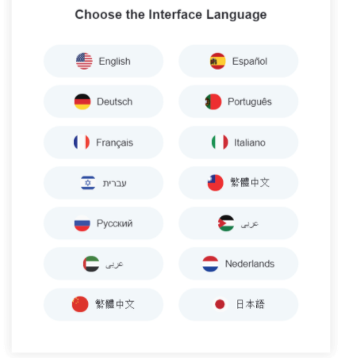Click the UAE flag icon
The width and height of the screenshot is (341, 358).
point(91,264)
